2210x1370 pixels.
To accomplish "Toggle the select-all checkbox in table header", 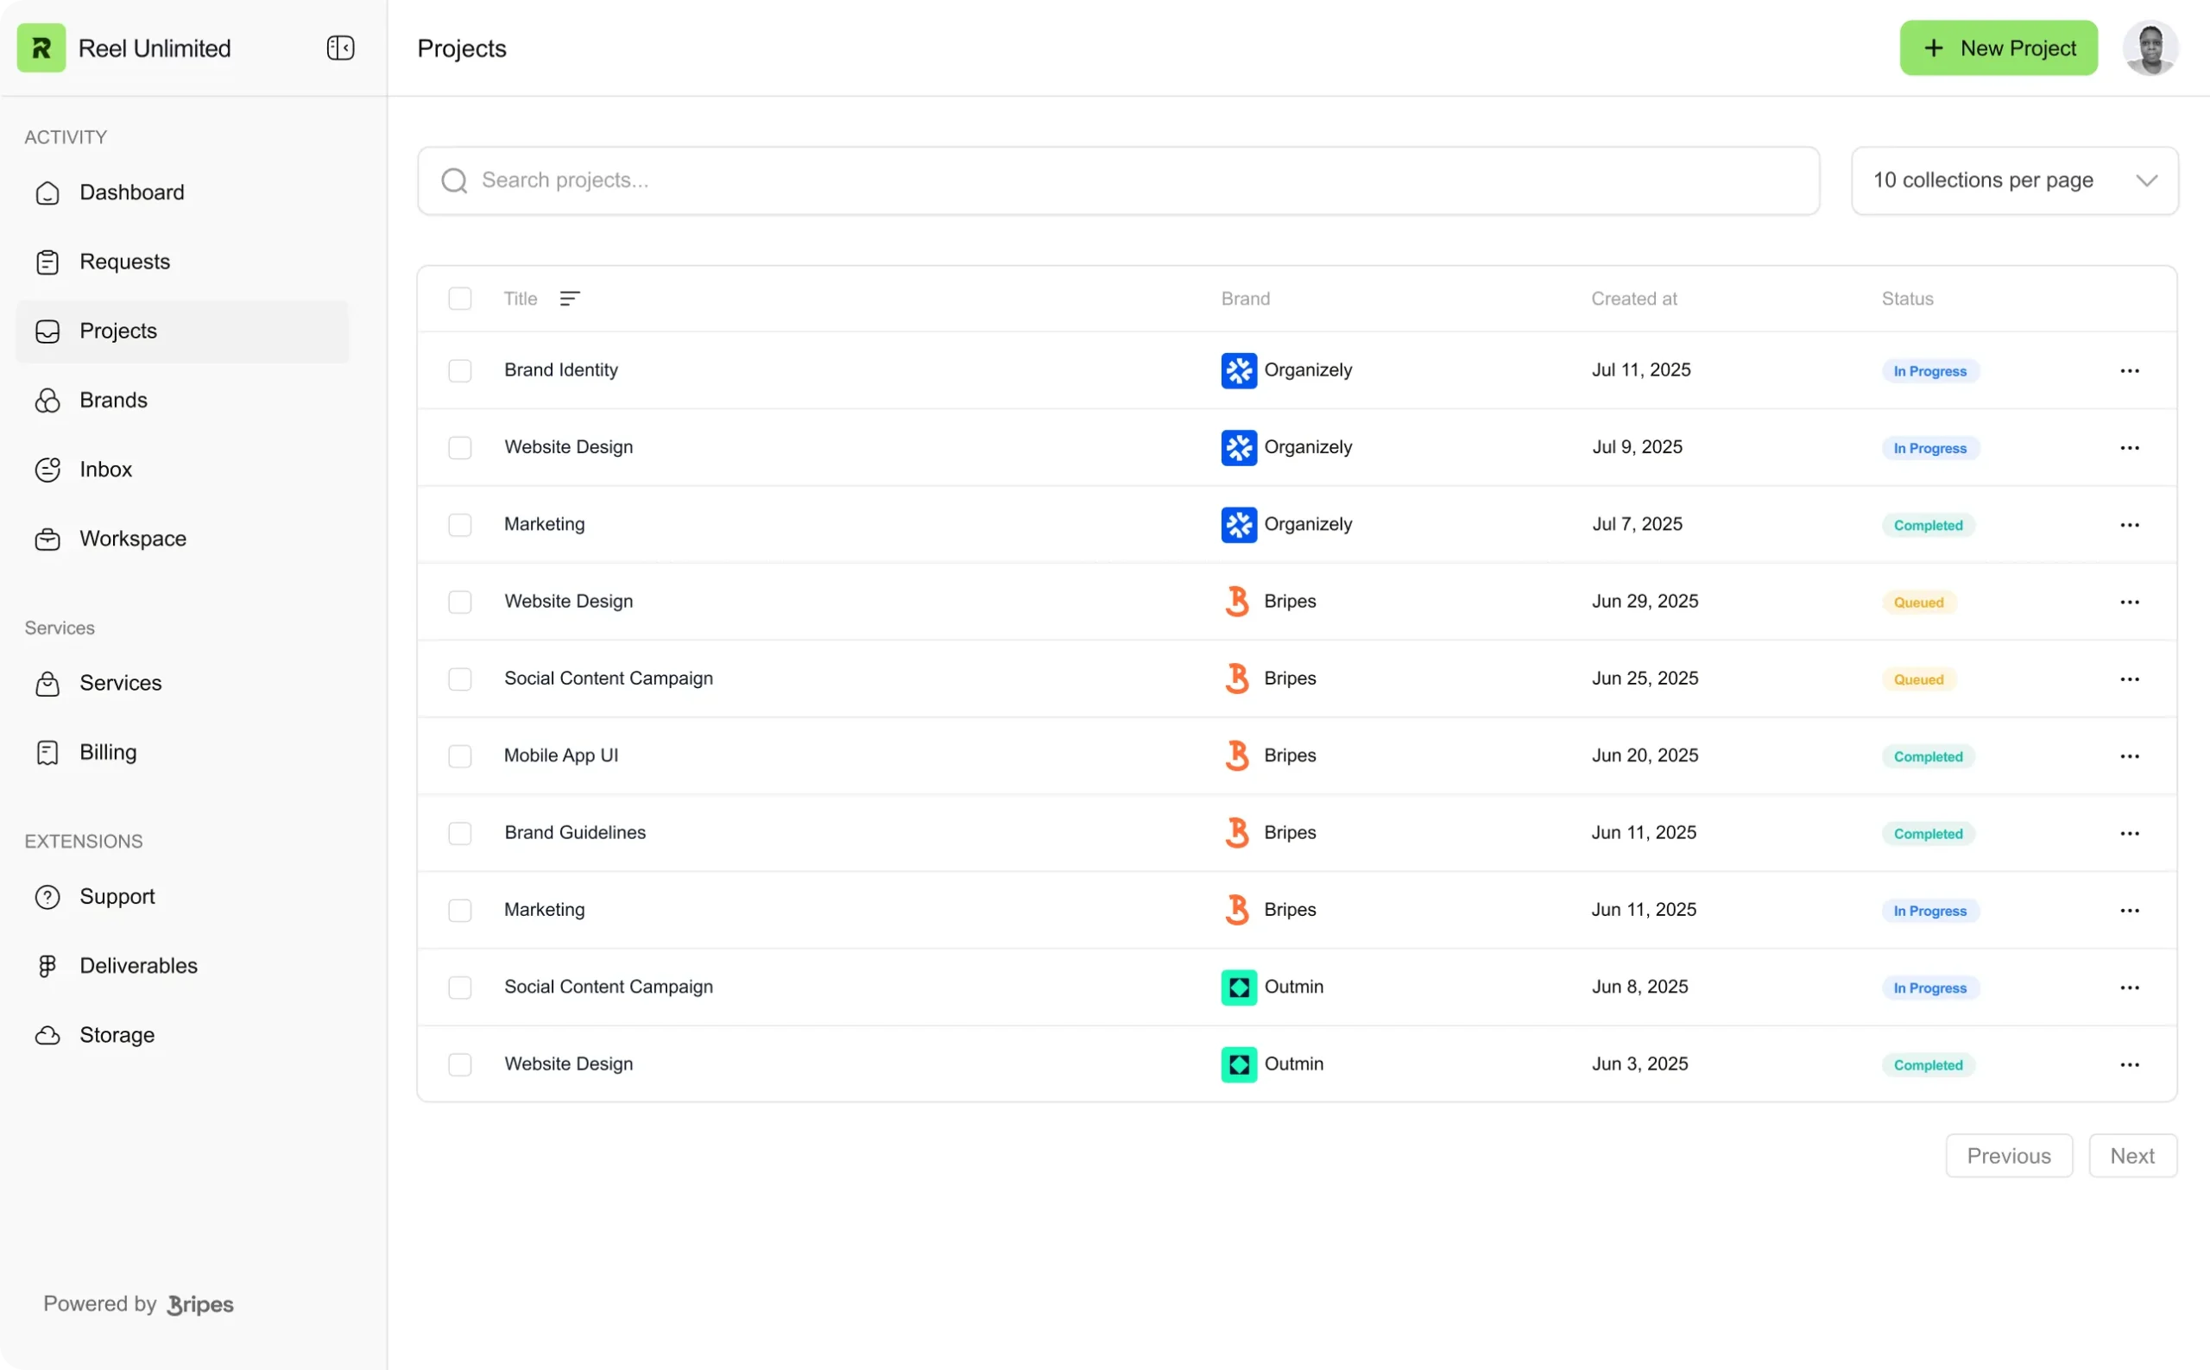I will pos(459,299).
